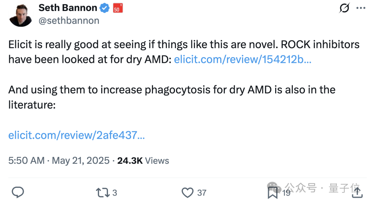Viewport: 372px width, 203px height.
Task: Bookmark the tweet with bookmark icon
Action: point(272,193)
